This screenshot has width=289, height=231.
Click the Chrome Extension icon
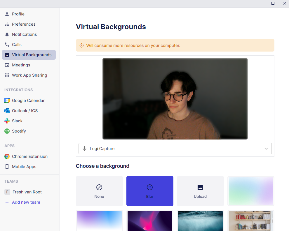[7, 156]
